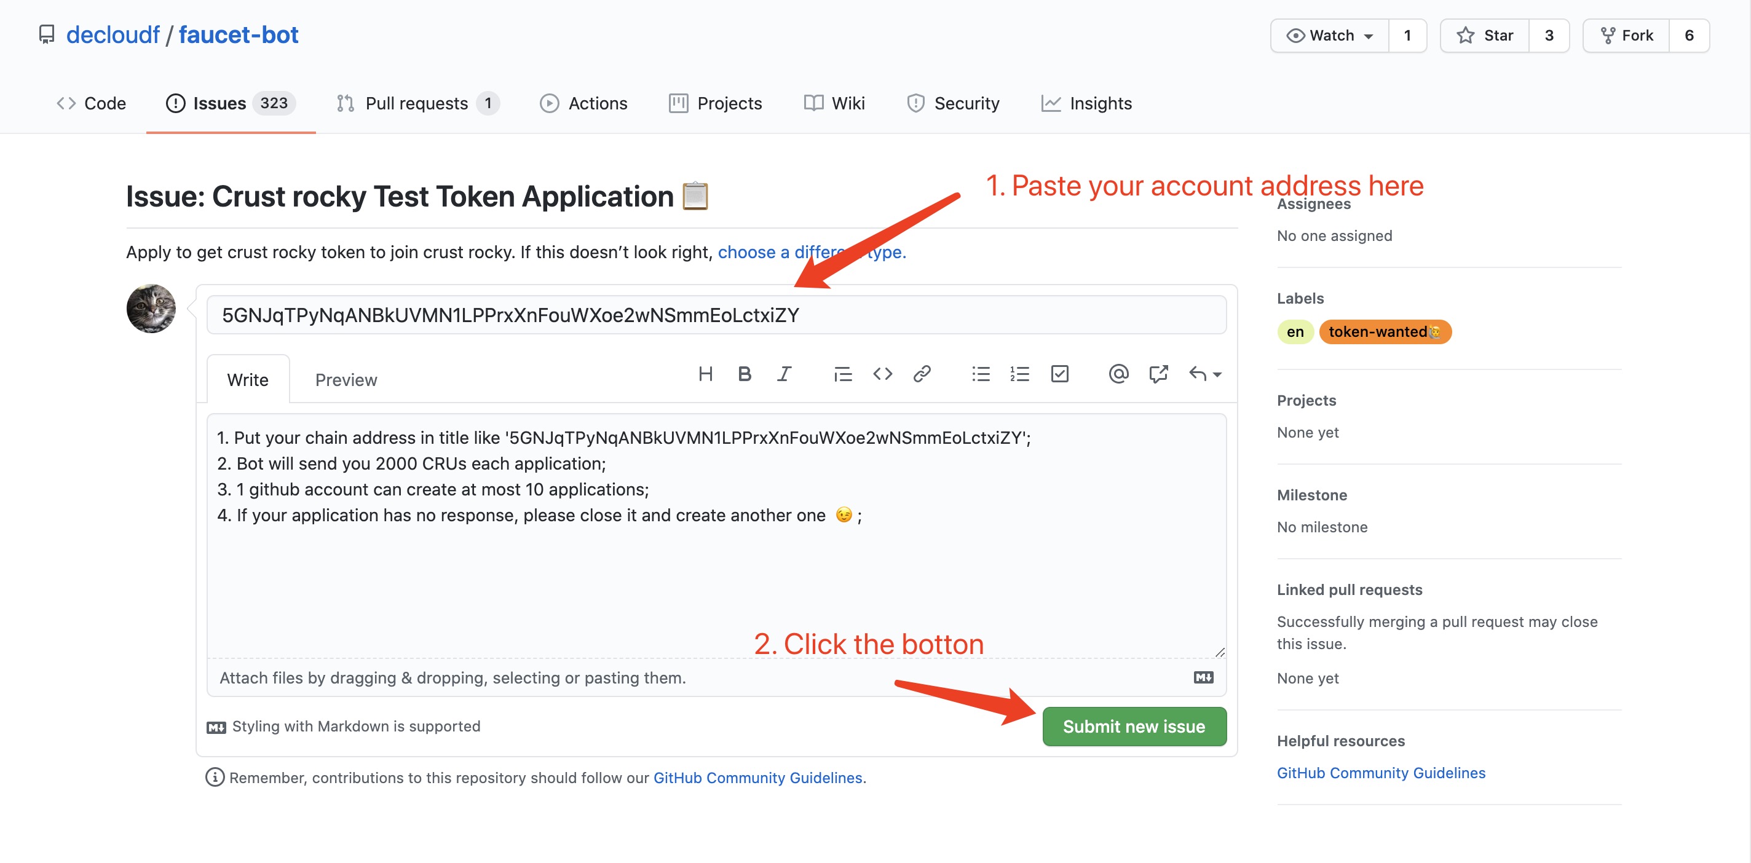This screenshot has height=863, width=1751.
Task: Mention a user with the @ icon
Action: coord(1118,374)
